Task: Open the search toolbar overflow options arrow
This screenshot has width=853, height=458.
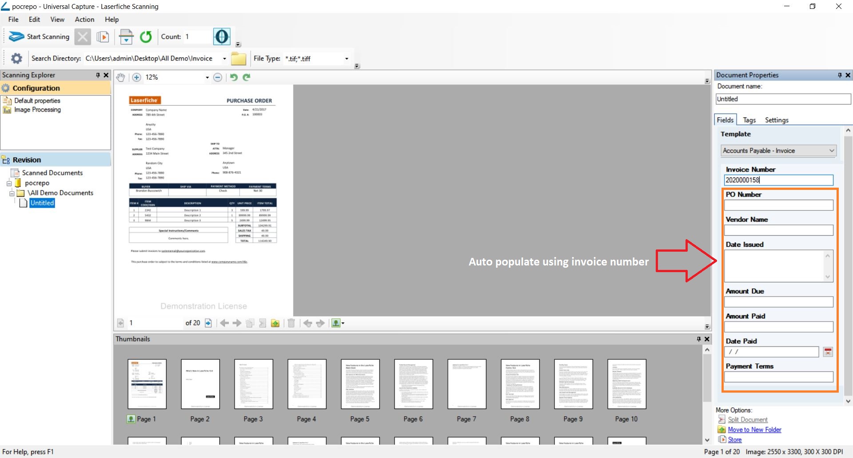Action: click(357, 66)
